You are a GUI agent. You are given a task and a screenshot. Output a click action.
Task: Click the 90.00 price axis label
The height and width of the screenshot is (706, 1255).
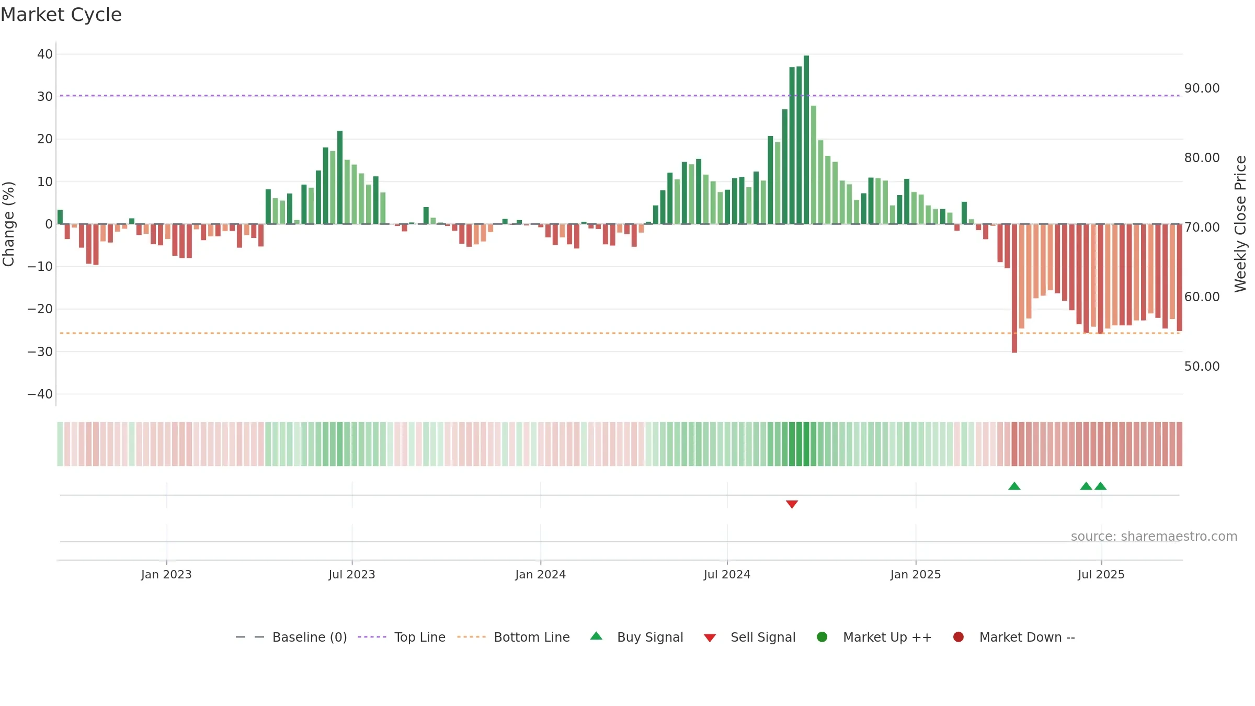coord(1202,88)
